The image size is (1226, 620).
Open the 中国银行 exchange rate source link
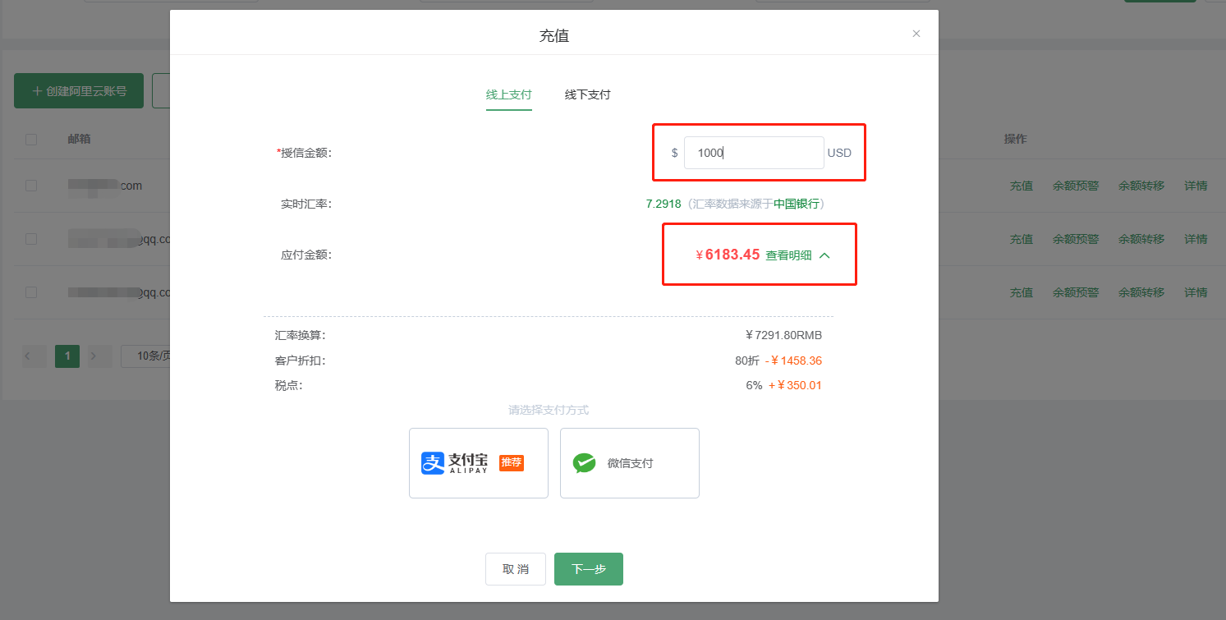796,204
